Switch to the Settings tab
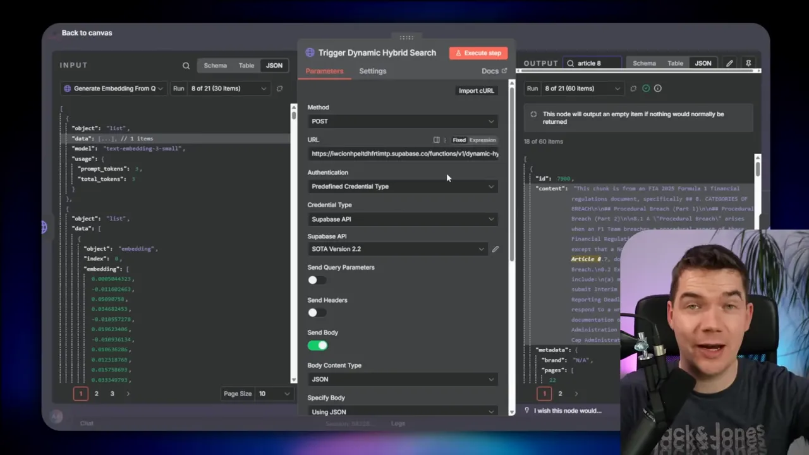The image size is (809, 455). [x=372, y=71]
